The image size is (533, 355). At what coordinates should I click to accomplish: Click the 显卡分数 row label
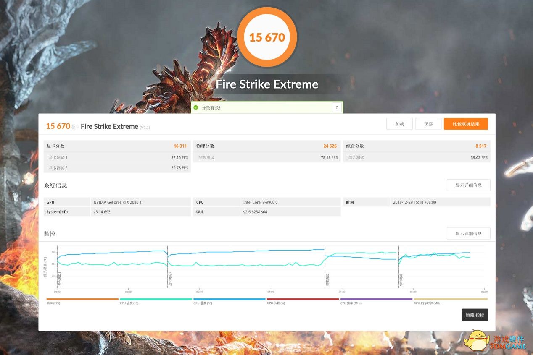56,146
